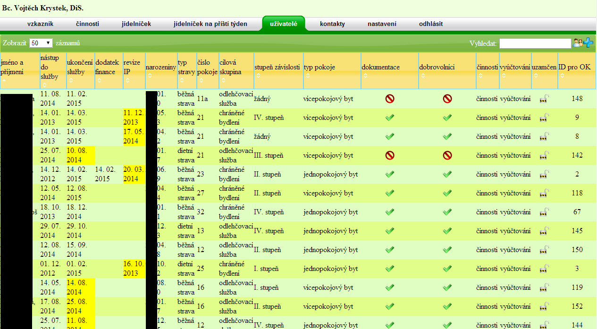Click unlocked padlock in row ID 2
The image size is (597, 329).
(544, 174)
